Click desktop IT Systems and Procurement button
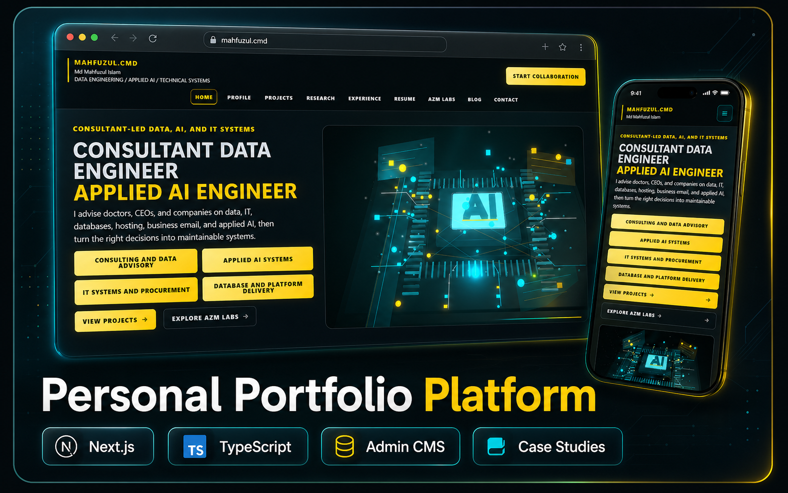788x493 pixels. click(136, 291)
